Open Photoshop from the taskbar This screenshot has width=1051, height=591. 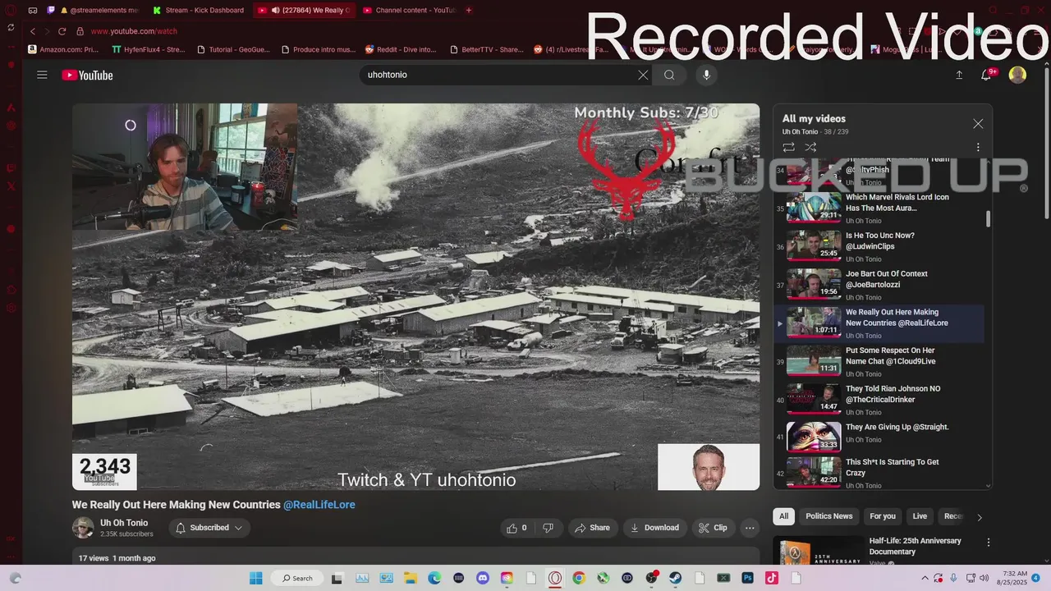748,578
